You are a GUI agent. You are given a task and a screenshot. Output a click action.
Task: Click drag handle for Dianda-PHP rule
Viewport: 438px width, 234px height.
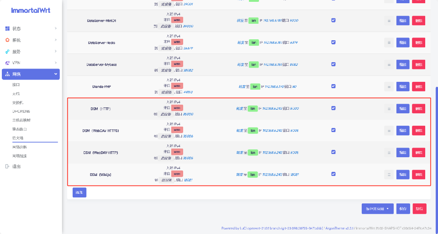click(x=389, y=86)
